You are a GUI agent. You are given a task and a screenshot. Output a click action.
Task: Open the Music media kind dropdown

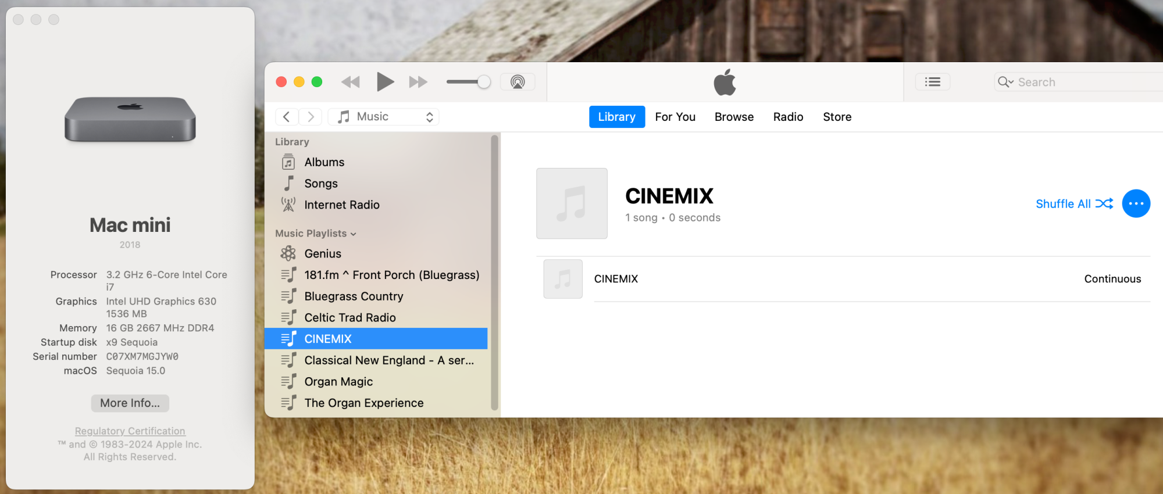point(384,117)
